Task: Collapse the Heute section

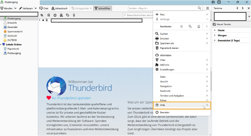Action: 215,30
